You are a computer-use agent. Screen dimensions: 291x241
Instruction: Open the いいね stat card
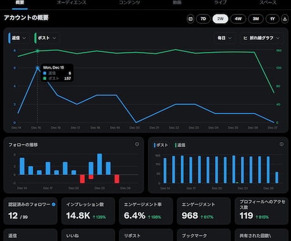coord(88,235)
